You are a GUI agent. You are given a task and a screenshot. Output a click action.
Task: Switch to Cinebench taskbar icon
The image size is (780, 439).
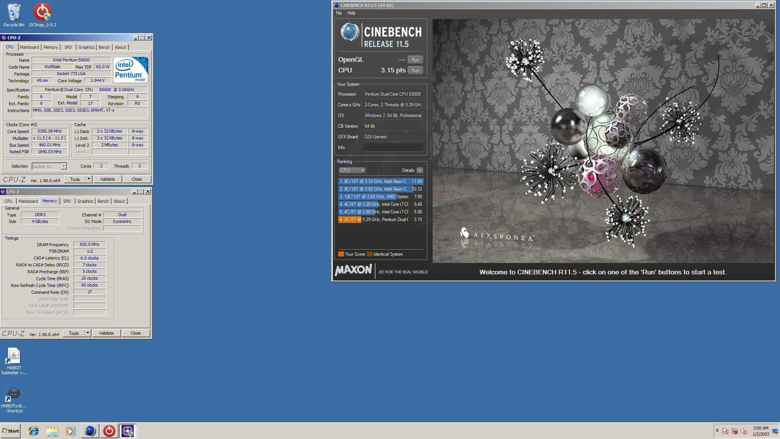pyautogui.click(x=90, y=431)
